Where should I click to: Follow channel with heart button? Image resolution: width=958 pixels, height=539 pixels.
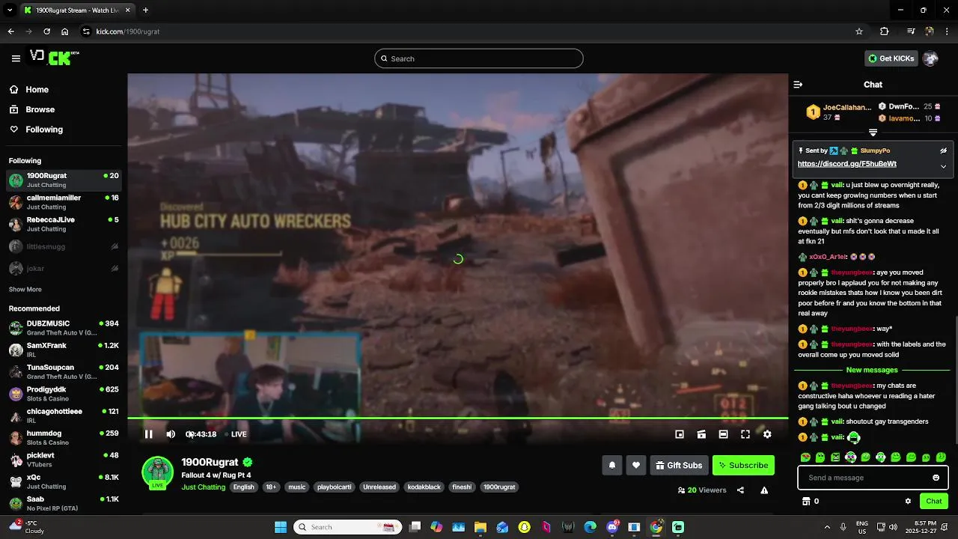[635, 465]
